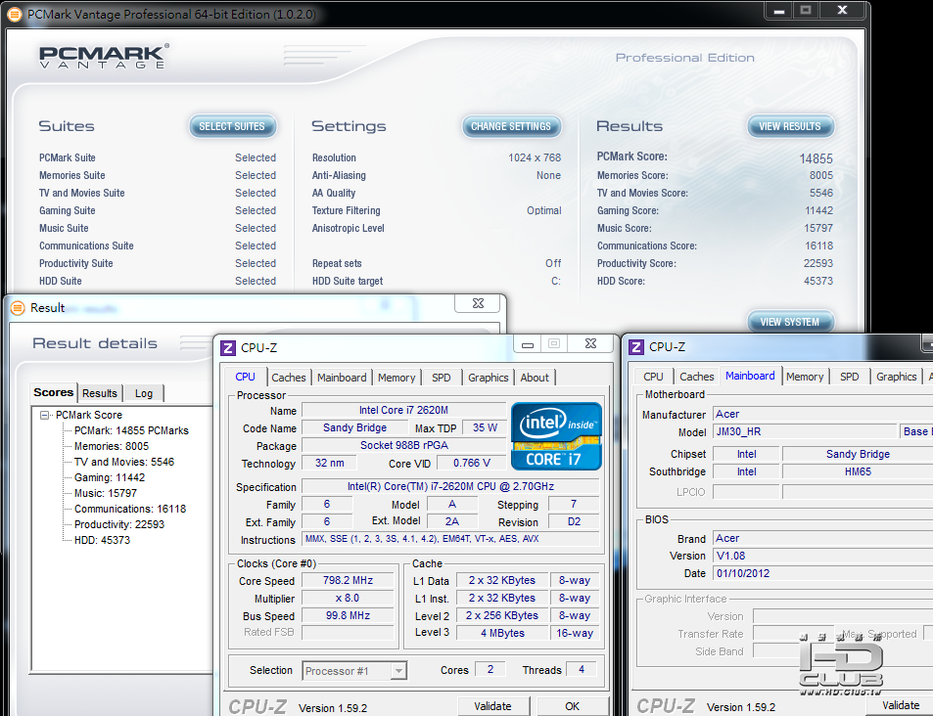Click second CPU-Z window's Z icon

click(636, 346)
